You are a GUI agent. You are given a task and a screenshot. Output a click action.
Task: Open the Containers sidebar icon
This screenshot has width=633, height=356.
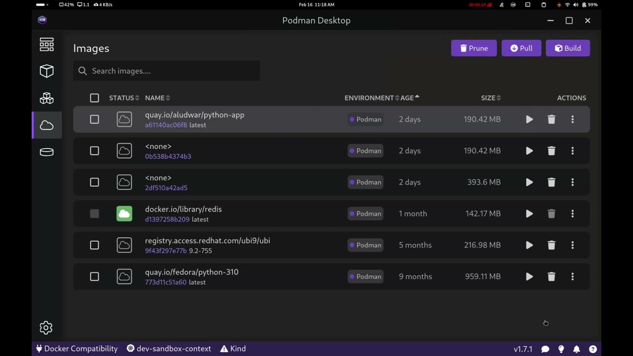pos(46,71)
